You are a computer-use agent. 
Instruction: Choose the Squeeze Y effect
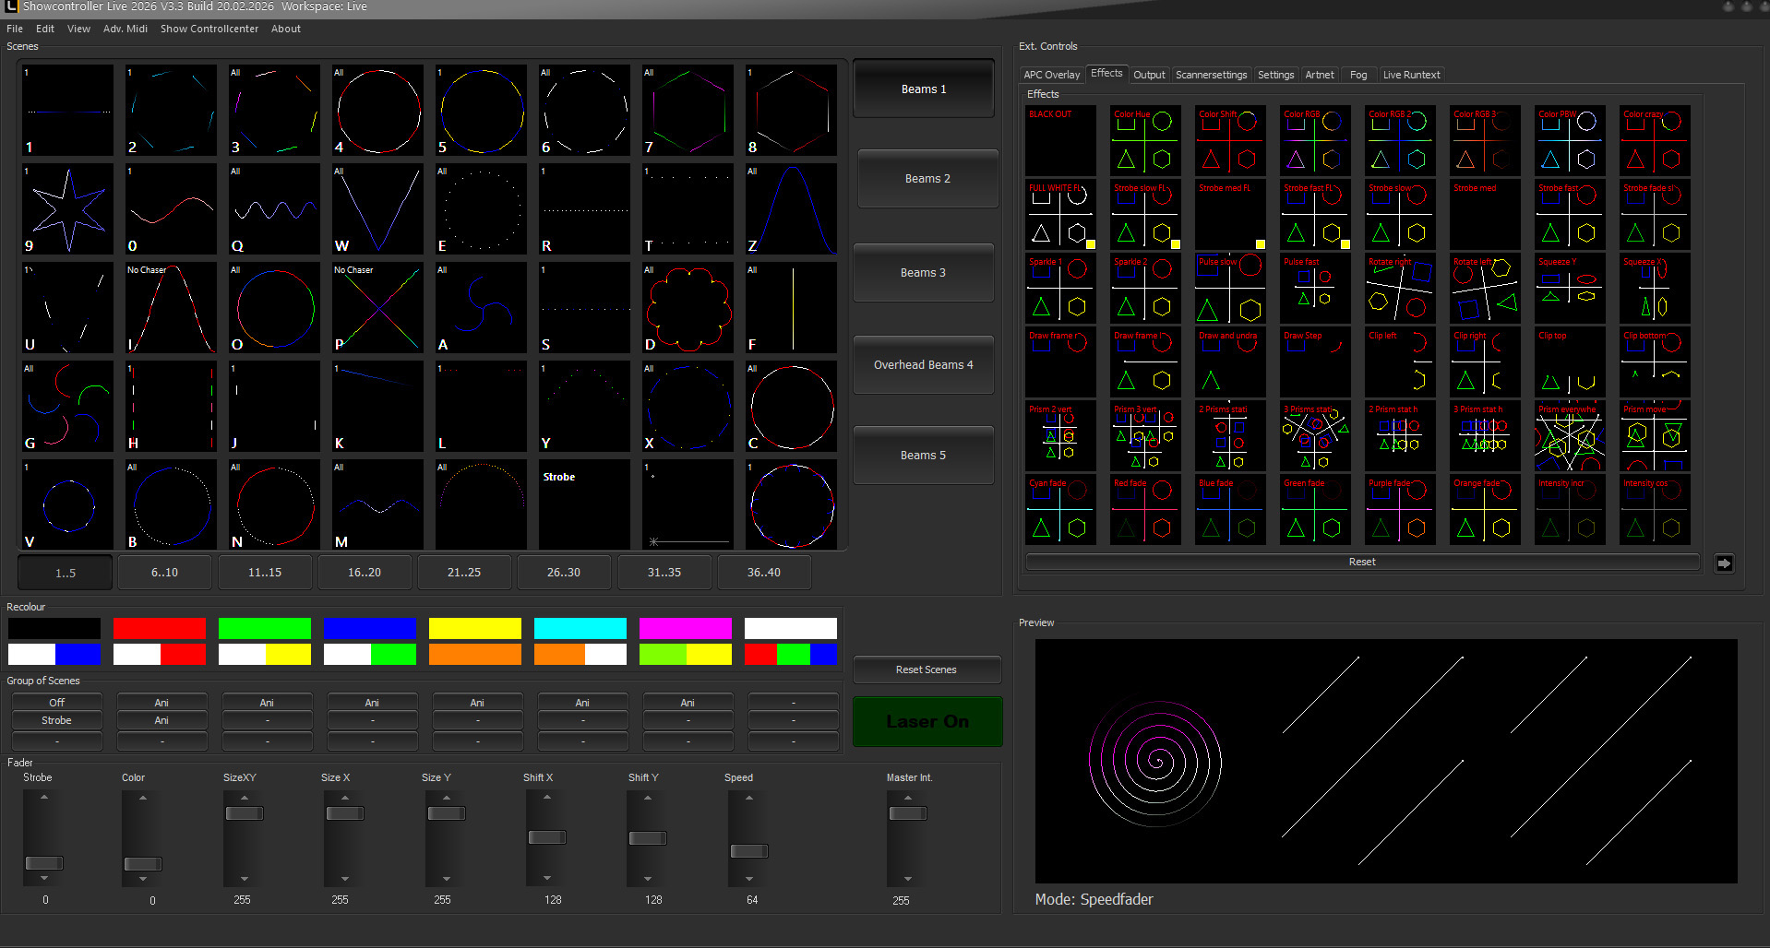[x=1570, y=288]
